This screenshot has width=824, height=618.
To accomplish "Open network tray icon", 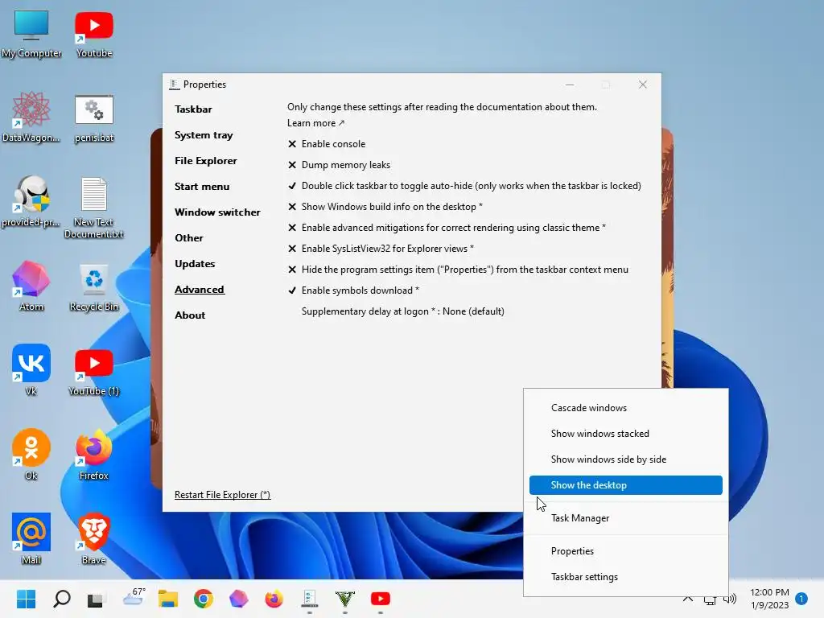I will pos(710,599).
